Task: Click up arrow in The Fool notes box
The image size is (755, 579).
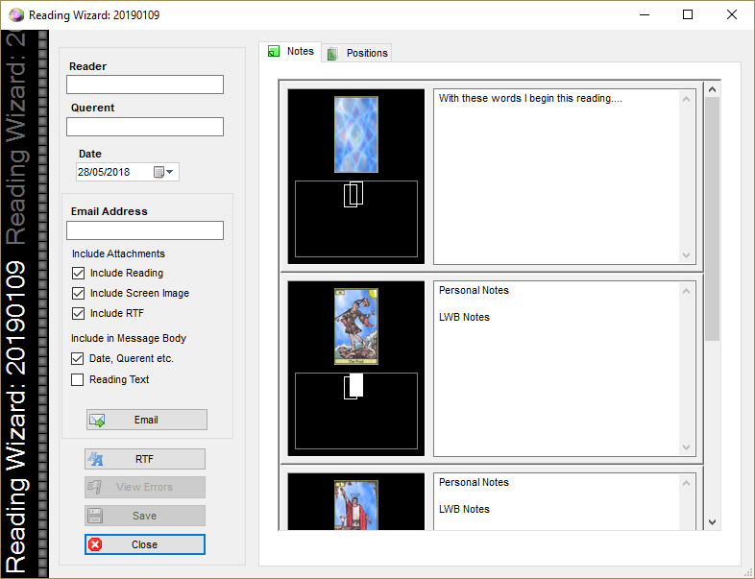Action: pos(687,291)
